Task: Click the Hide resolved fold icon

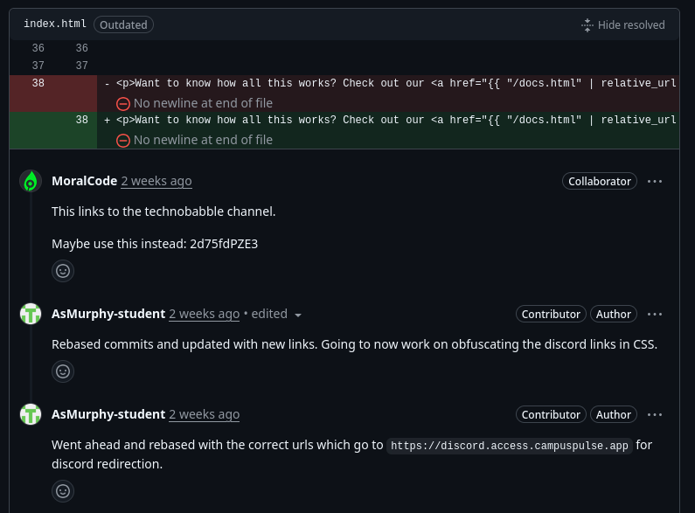Action: coord(587,25)
